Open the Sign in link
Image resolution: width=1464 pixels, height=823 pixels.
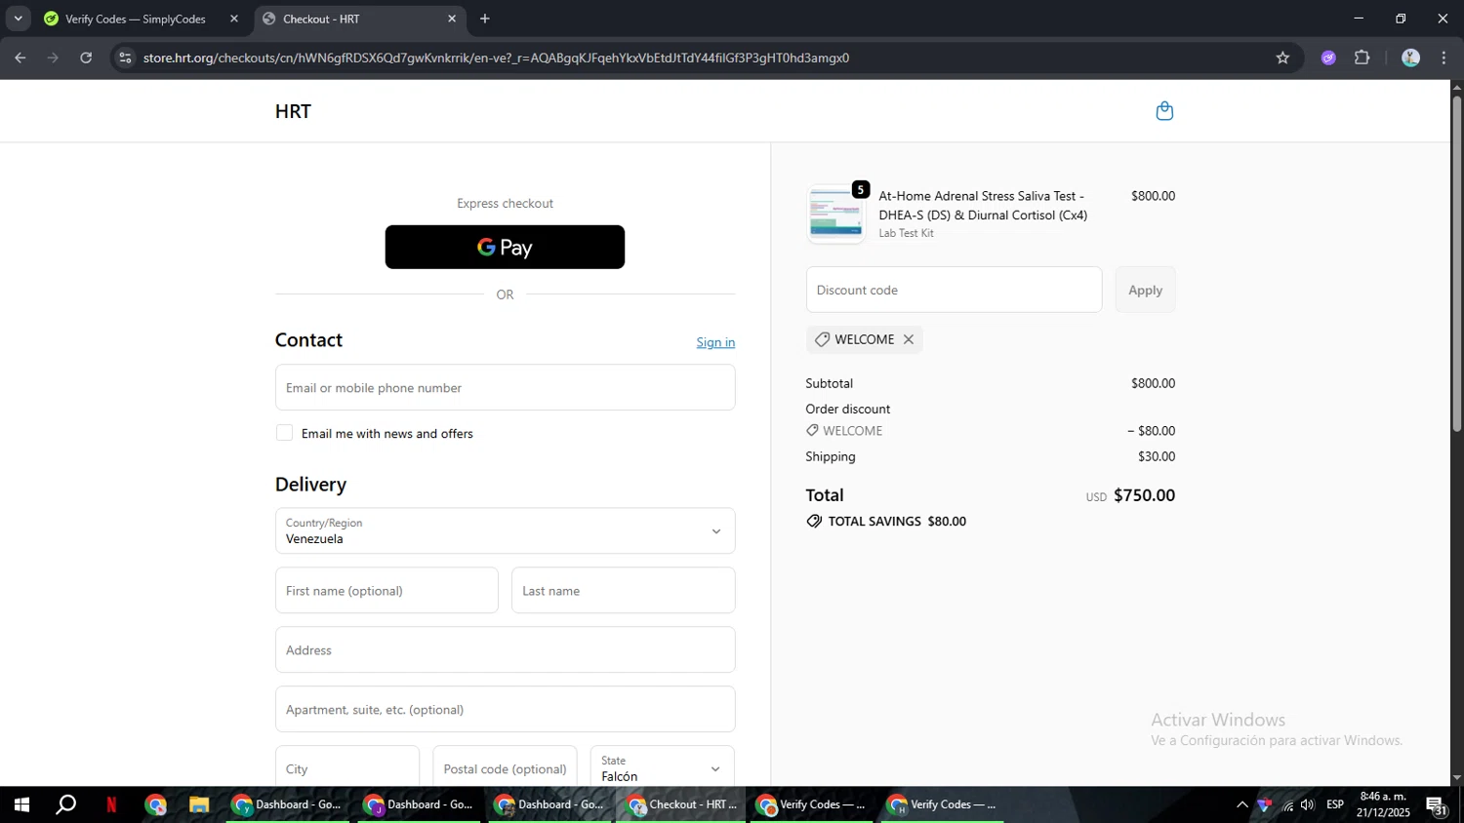[x=715, y=342]
